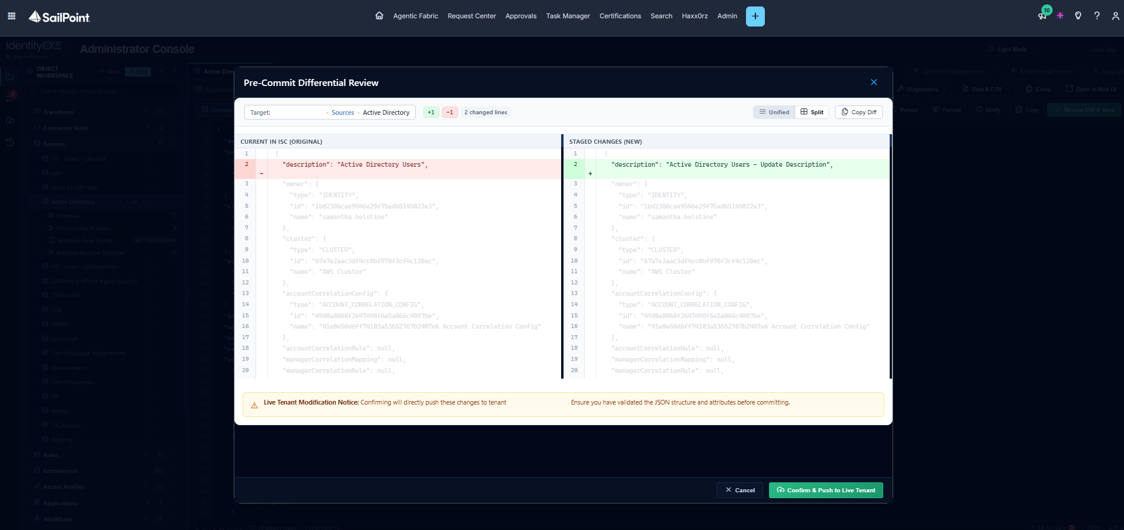
Task: Click the warning triangle in Live Tenant notice
Action: [254, 405]
